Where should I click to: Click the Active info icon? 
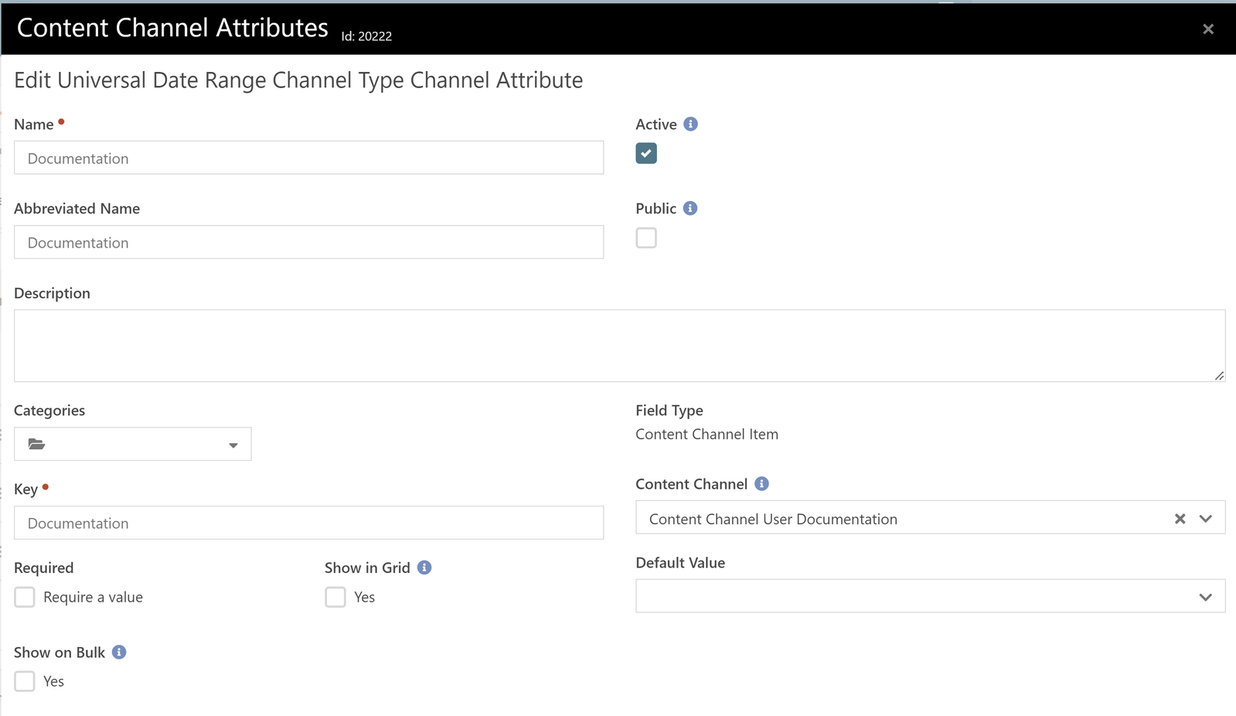pos(691,124)
